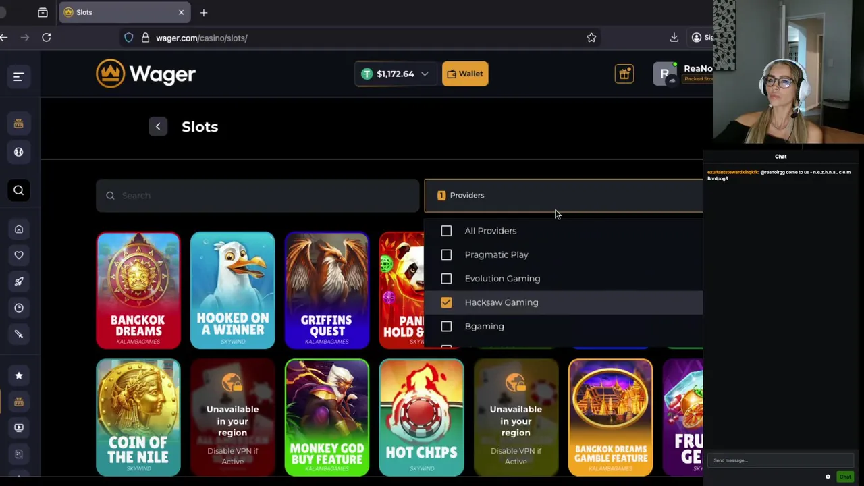Click the sidebar search magnifier icon

coord(18,190)
